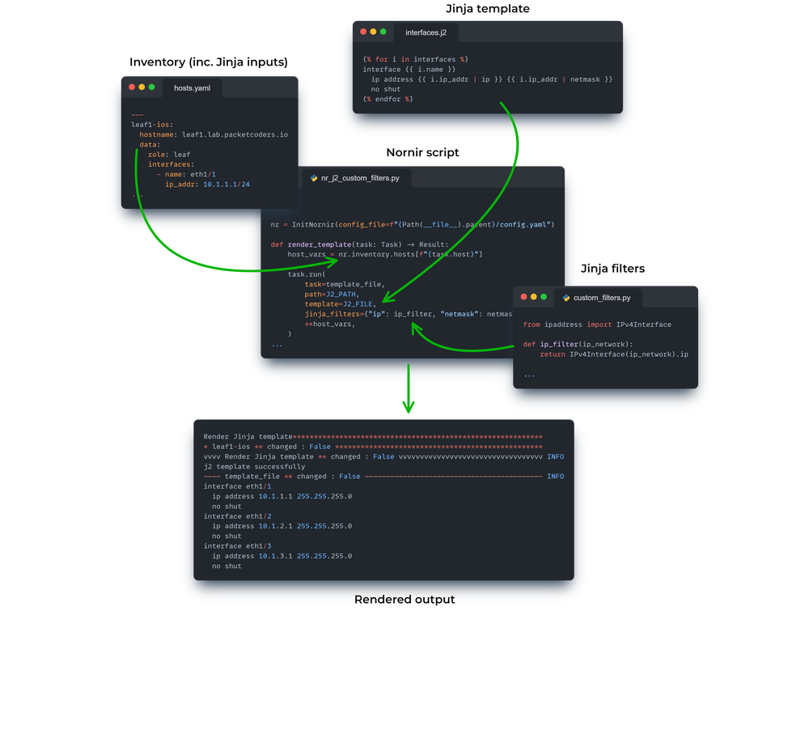Click the green circle on the custom_filters.py window
The image size is (809, 742).
coord(544,296)
